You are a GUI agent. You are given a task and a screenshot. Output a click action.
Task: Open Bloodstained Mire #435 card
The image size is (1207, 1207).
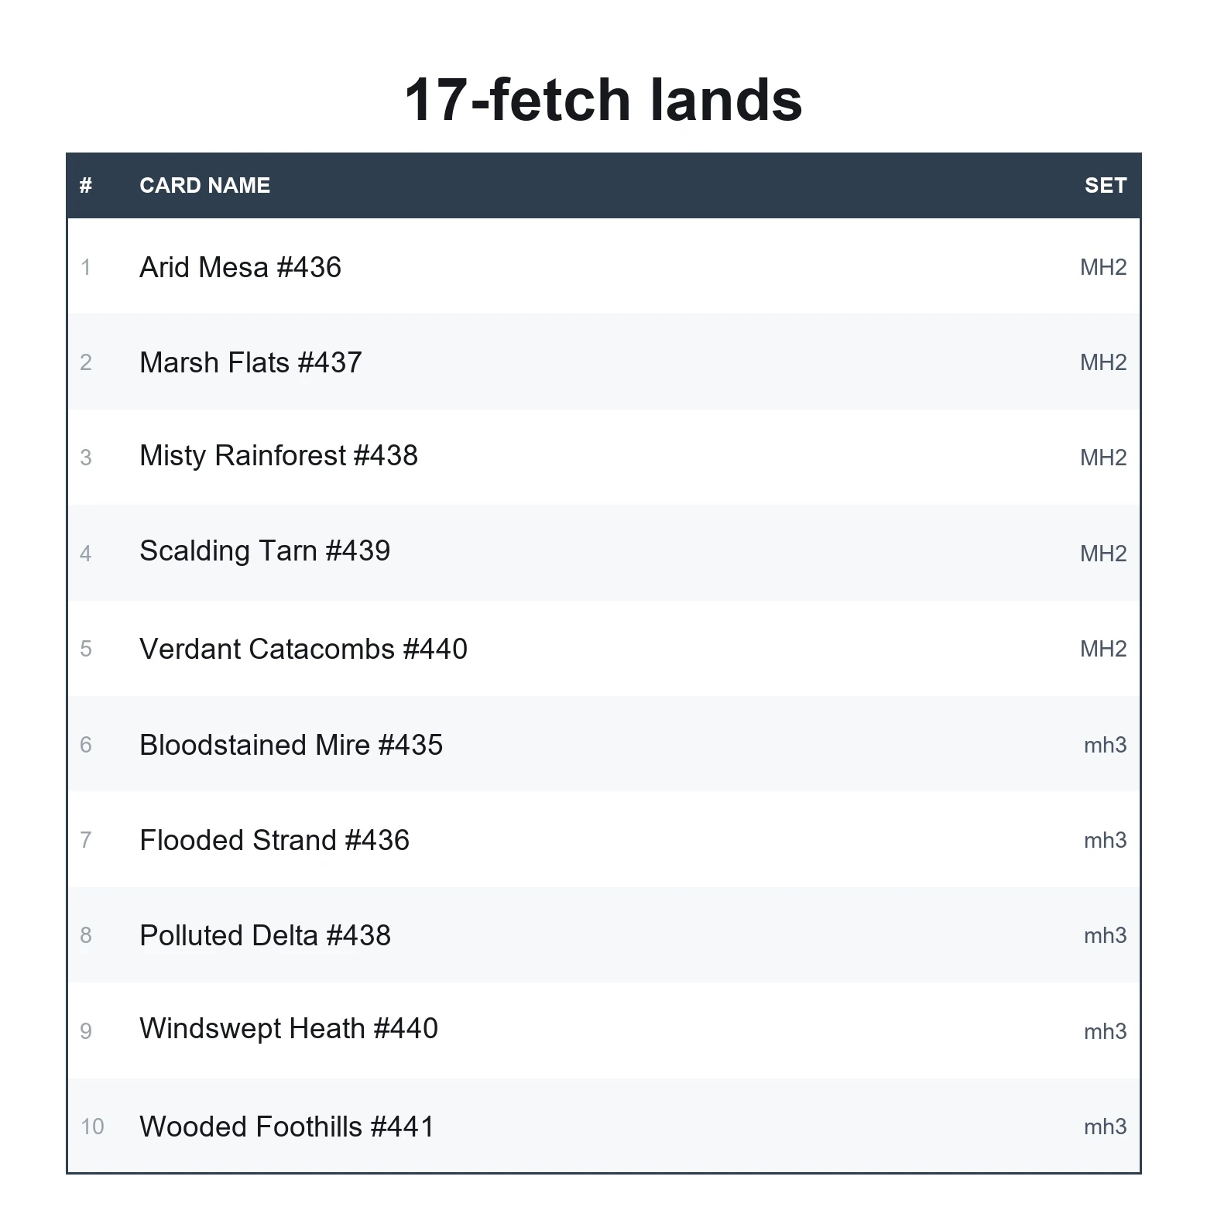(x=604, y=744)
